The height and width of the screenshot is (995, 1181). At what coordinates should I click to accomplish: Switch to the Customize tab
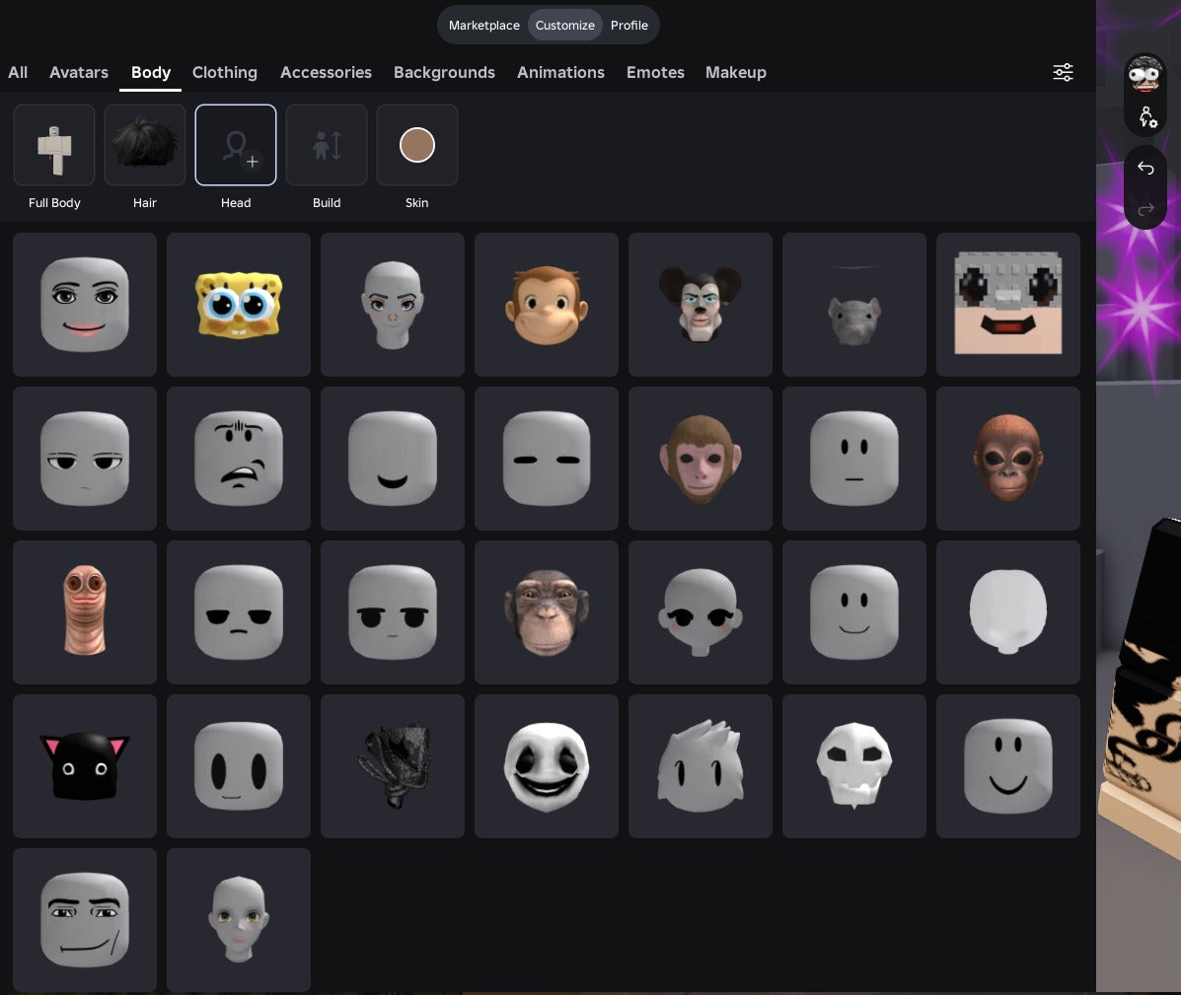pyautogui.click(x=565, y=25)
